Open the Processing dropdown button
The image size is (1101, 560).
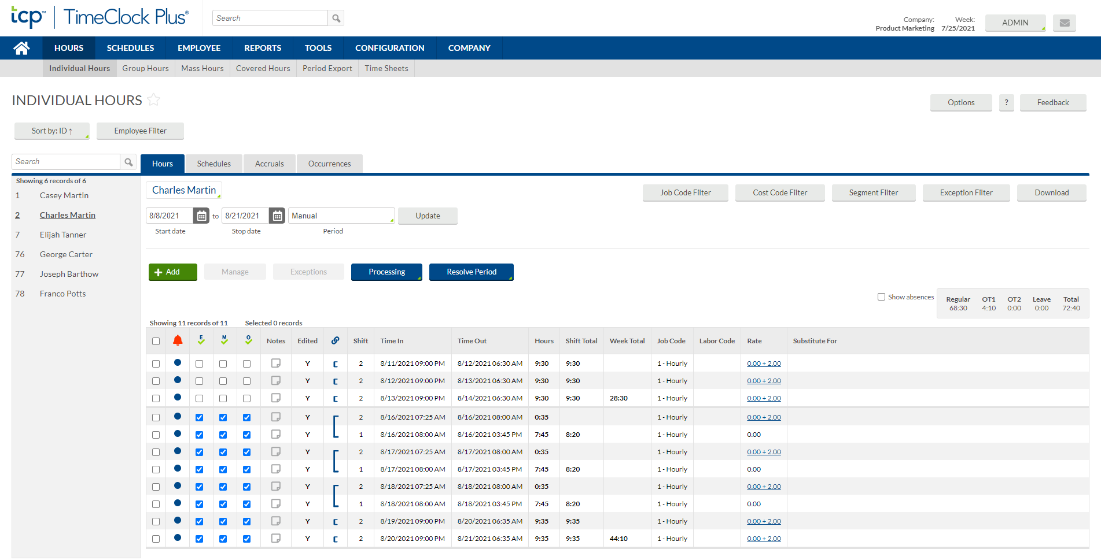(386, 272)
